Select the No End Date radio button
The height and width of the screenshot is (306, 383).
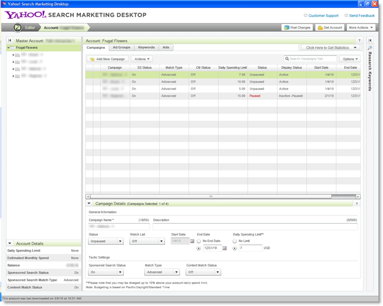[x=199, y=241]
